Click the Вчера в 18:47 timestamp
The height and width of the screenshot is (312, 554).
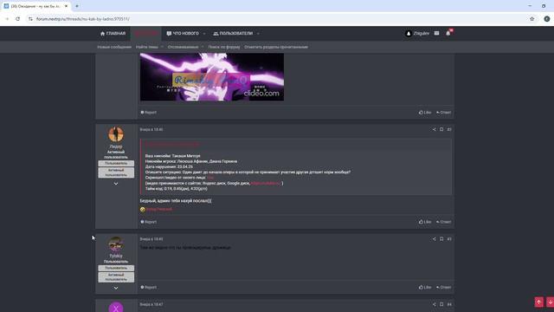(151, 304)
